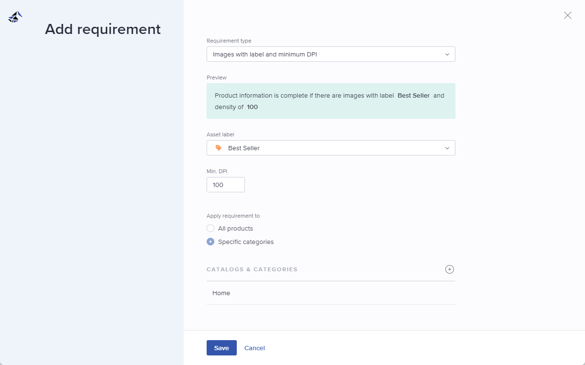Click inside the Min. DPI input field
This screenshot has width=585, height=365.
pos(225,185)
